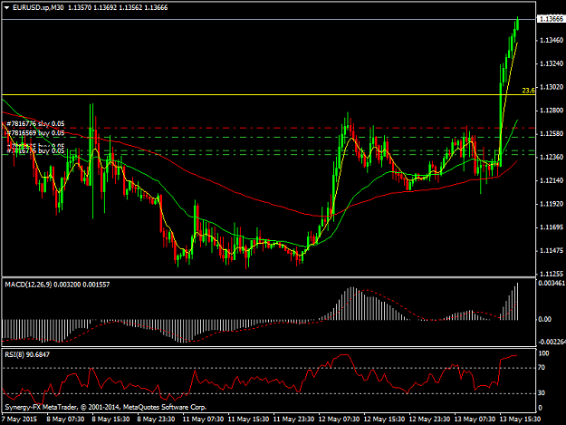Click the Synergy-FX MetaTrader copyright text
566x425 pixels.
coord(105,407)
